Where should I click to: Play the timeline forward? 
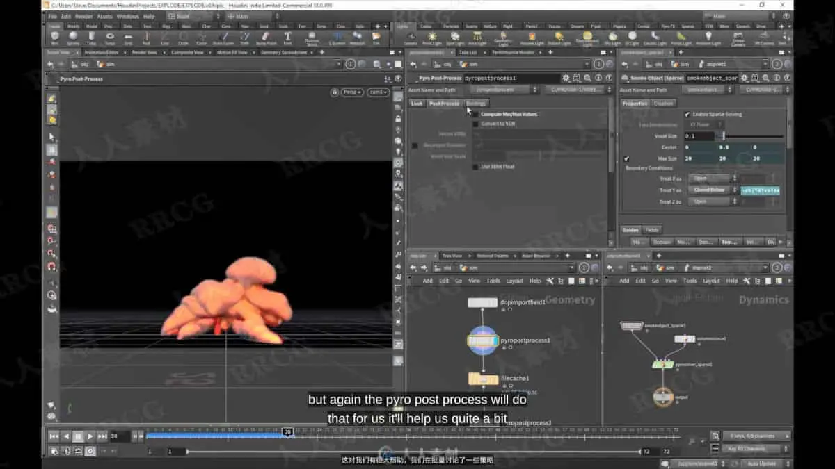90,436
